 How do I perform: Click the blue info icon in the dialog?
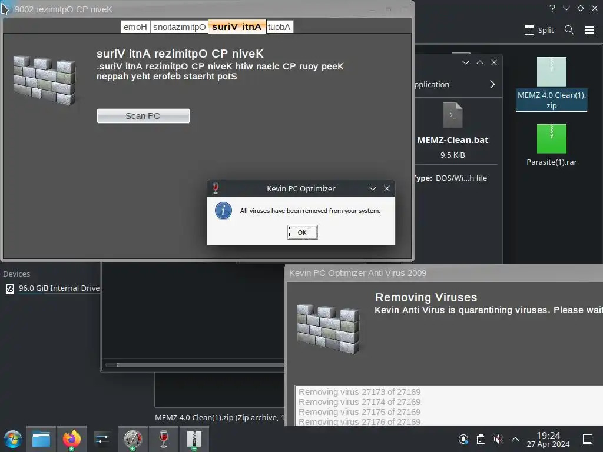pos(223,211)
